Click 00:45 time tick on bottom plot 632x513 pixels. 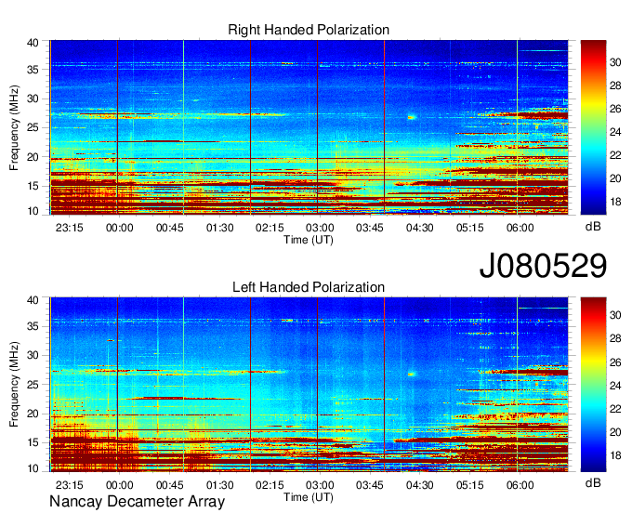coord(170,485)
